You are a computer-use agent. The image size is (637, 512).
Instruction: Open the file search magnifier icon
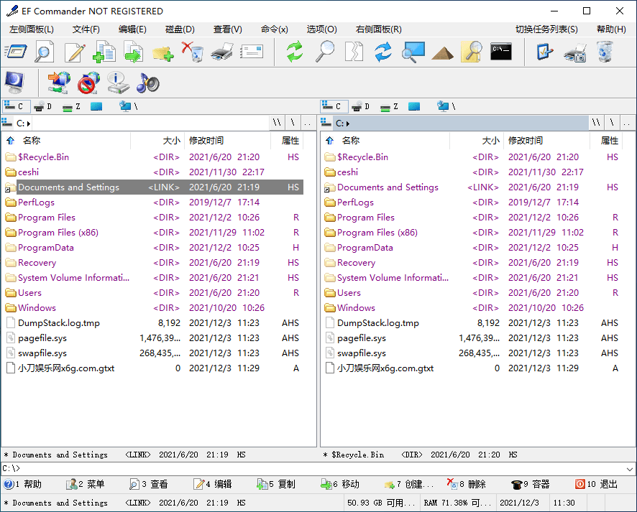[324, 52]
